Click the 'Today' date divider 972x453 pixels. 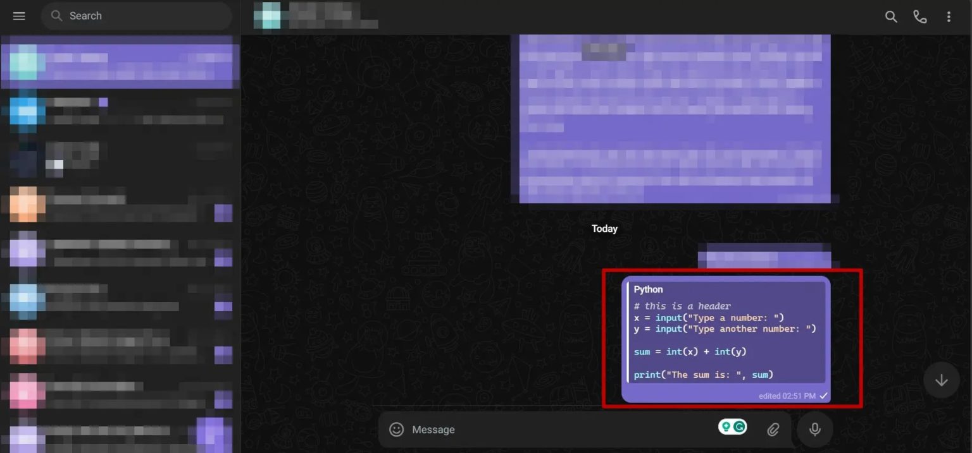604,228
